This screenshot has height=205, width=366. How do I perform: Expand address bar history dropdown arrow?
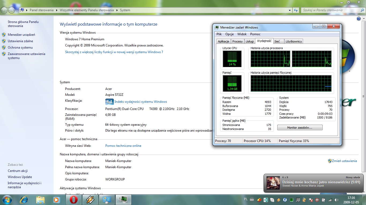[x=290, y=10]
